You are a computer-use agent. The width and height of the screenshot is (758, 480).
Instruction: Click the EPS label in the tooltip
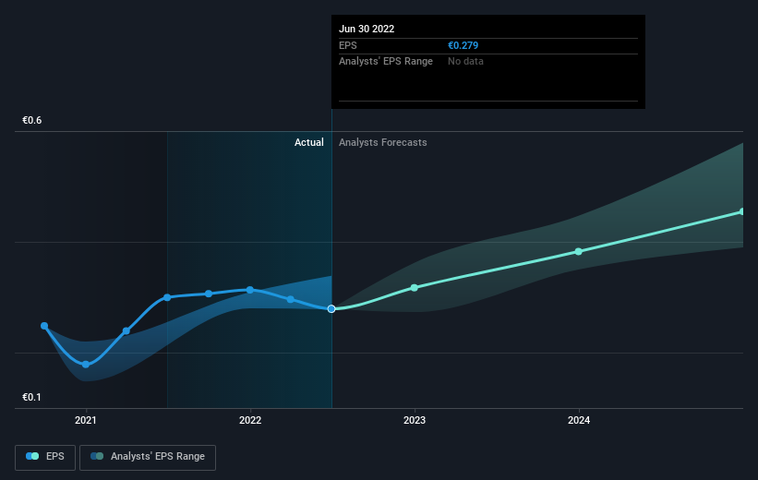coord(347,45)
